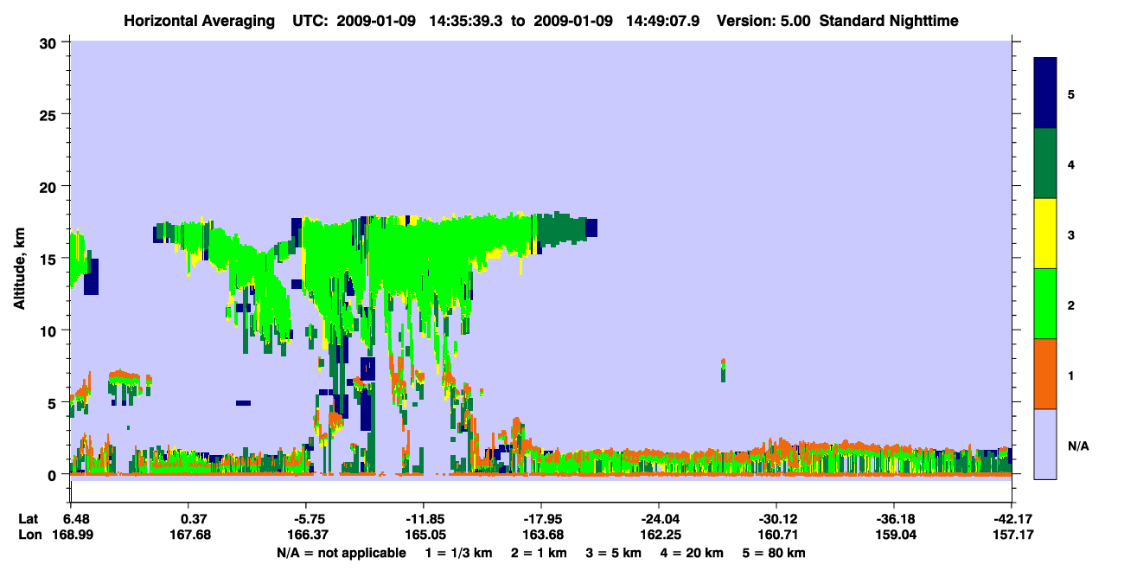The image size is (1124, 577).
Task: Click the latitude value -17.95
Action: click(541, 519)
